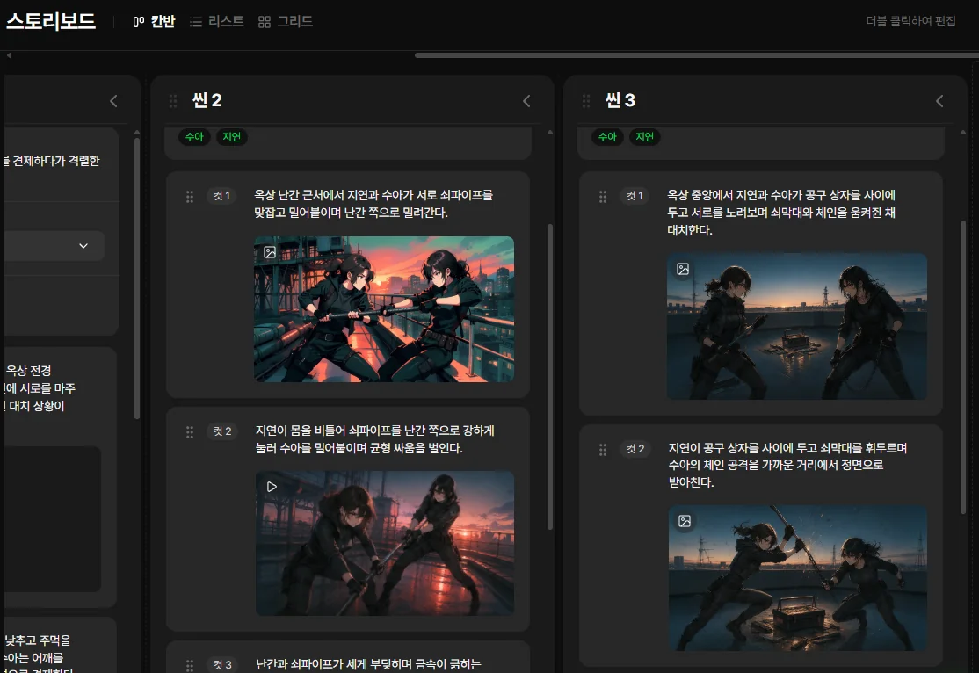Click drag handle of 씬 3 컷 2
Screen dimensions: 979x673
(603, 450)
